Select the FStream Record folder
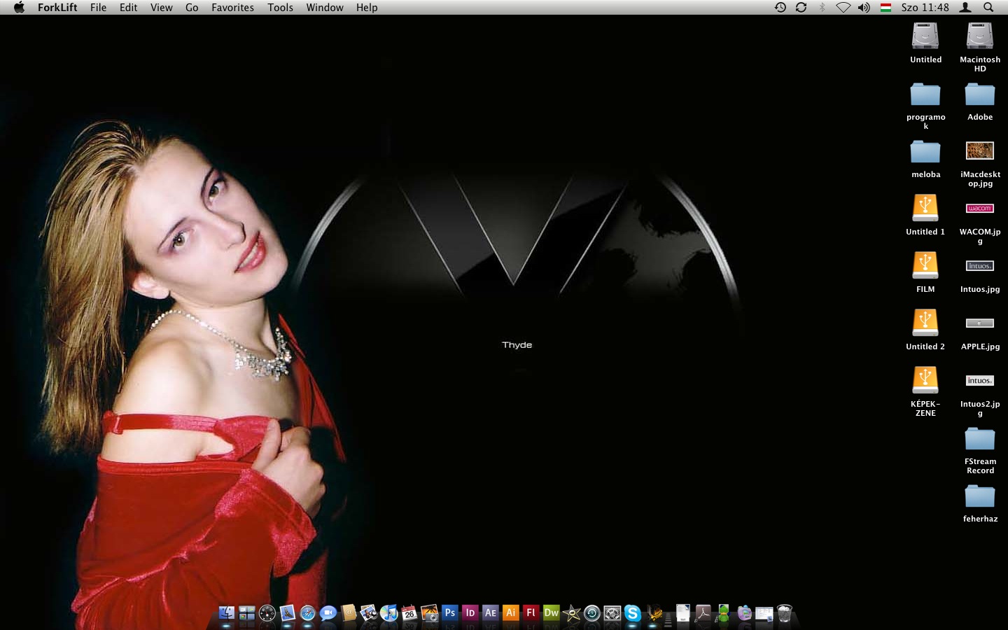The height and width of the screenshot is (630, 1008). click(x=980, y=439)
